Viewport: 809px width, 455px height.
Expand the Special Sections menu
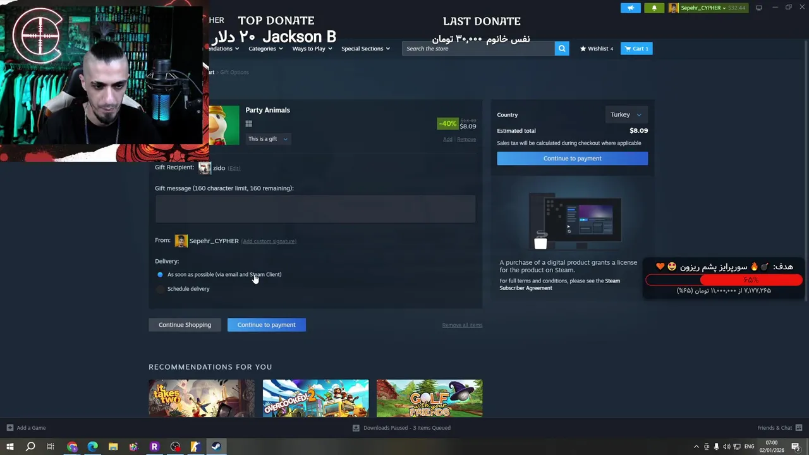click(x=366, y=49)
